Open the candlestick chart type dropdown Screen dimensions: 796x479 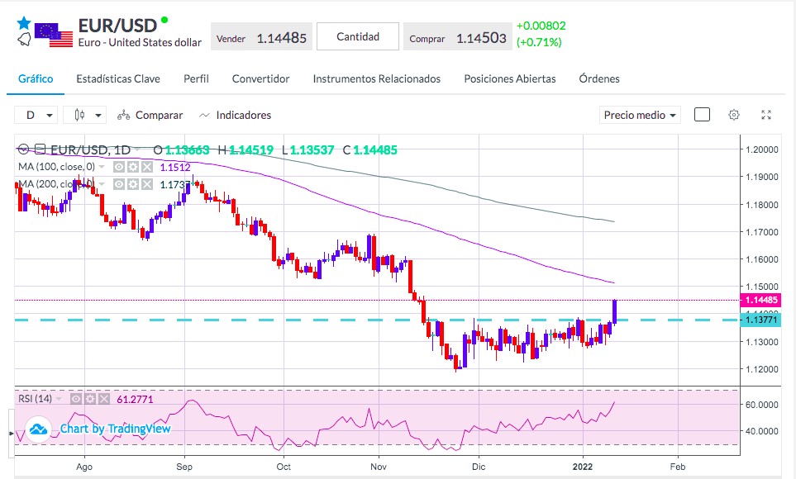pos(85,115)
